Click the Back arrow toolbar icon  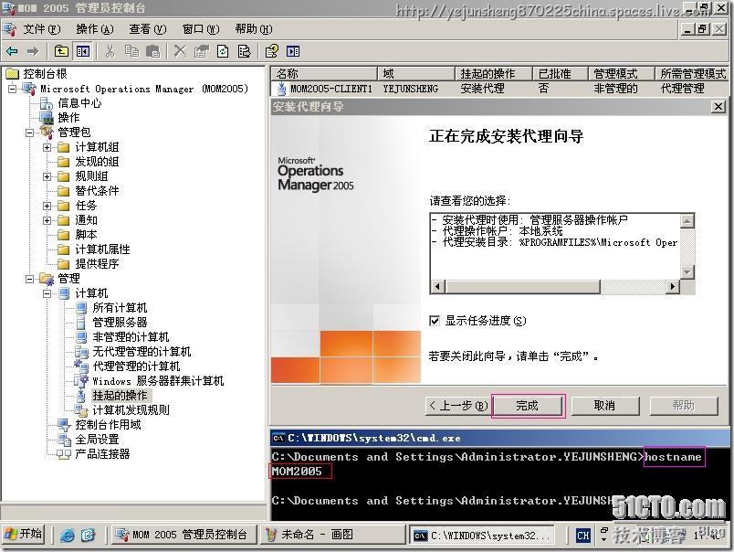(12, 51)
